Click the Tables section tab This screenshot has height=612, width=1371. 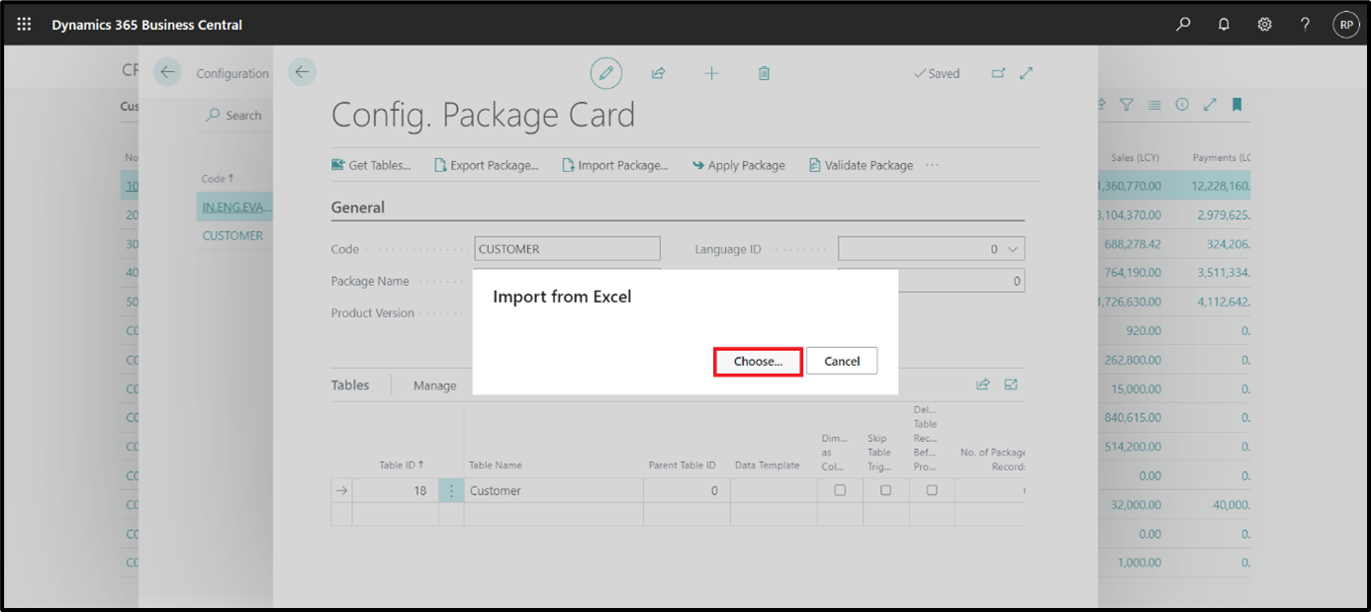350,386
